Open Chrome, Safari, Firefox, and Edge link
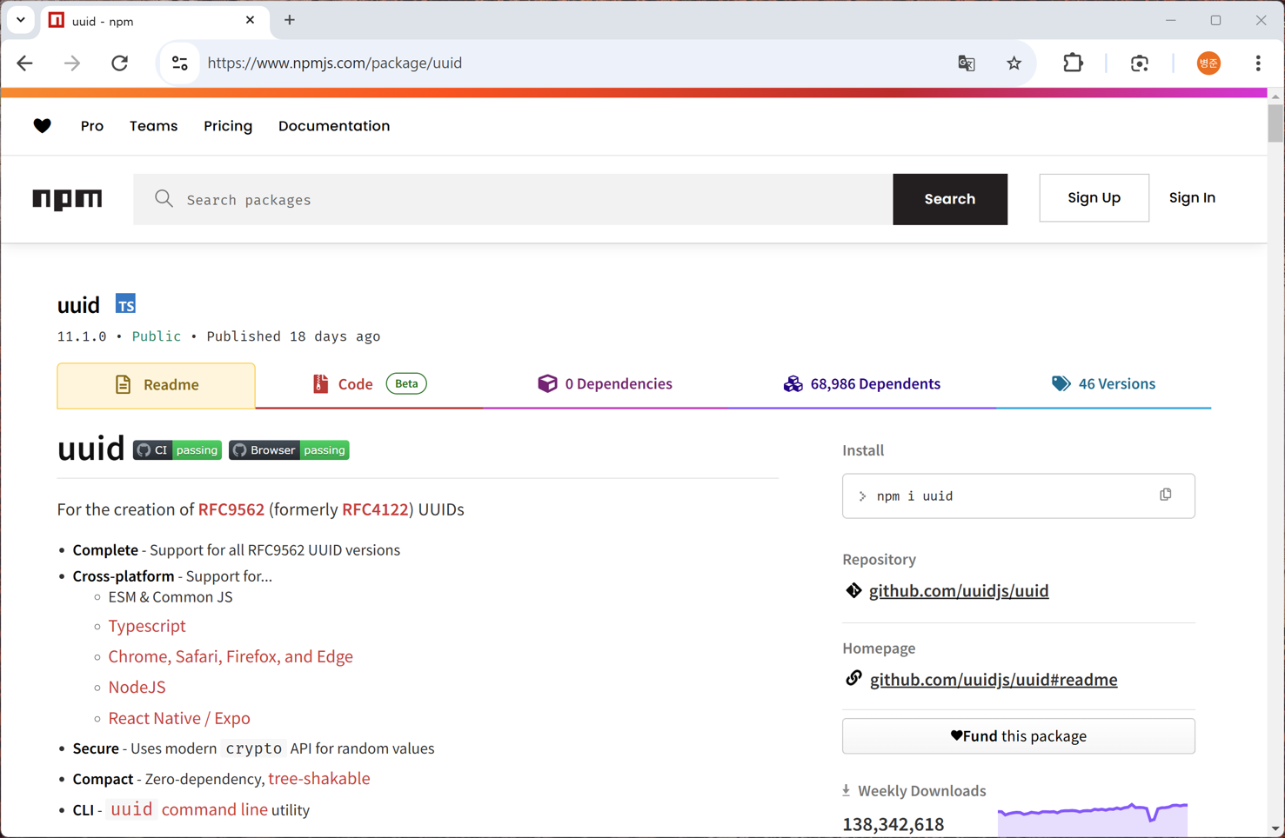1285x838 pixels. click(x=231, y=656)
